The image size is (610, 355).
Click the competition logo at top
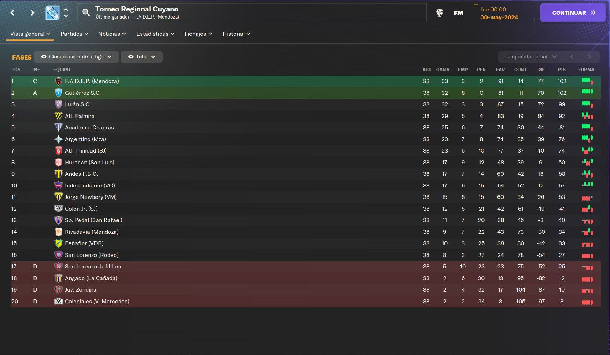pyautogui.click(x=53, y=13)
